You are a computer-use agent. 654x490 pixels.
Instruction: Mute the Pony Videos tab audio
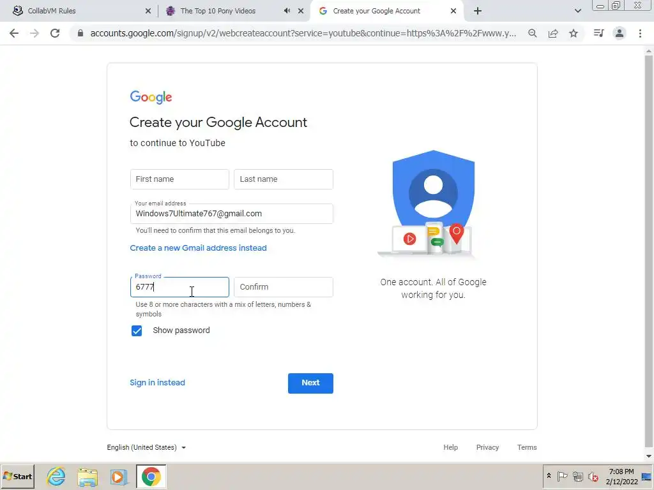(x=287, y=11)
